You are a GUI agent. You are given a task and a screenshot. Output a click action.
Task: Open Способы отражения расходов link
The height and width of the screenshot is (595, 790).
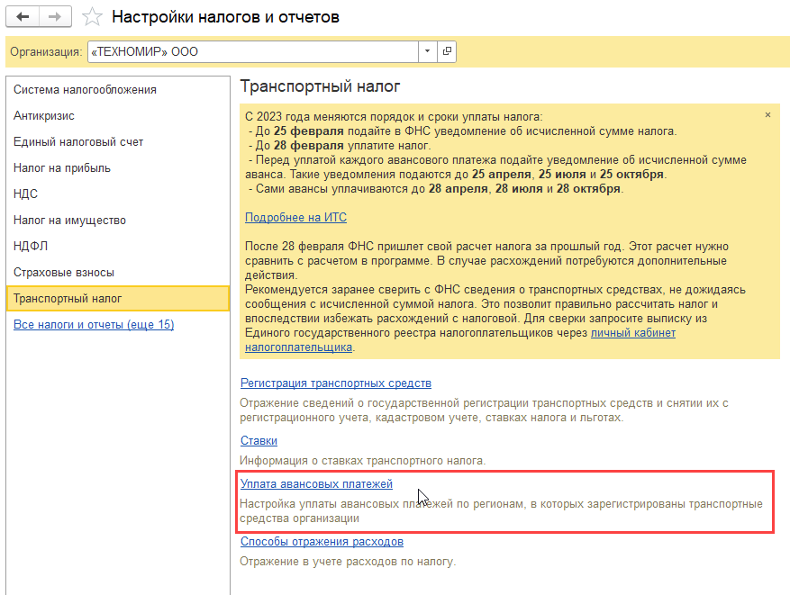point(322,542)
